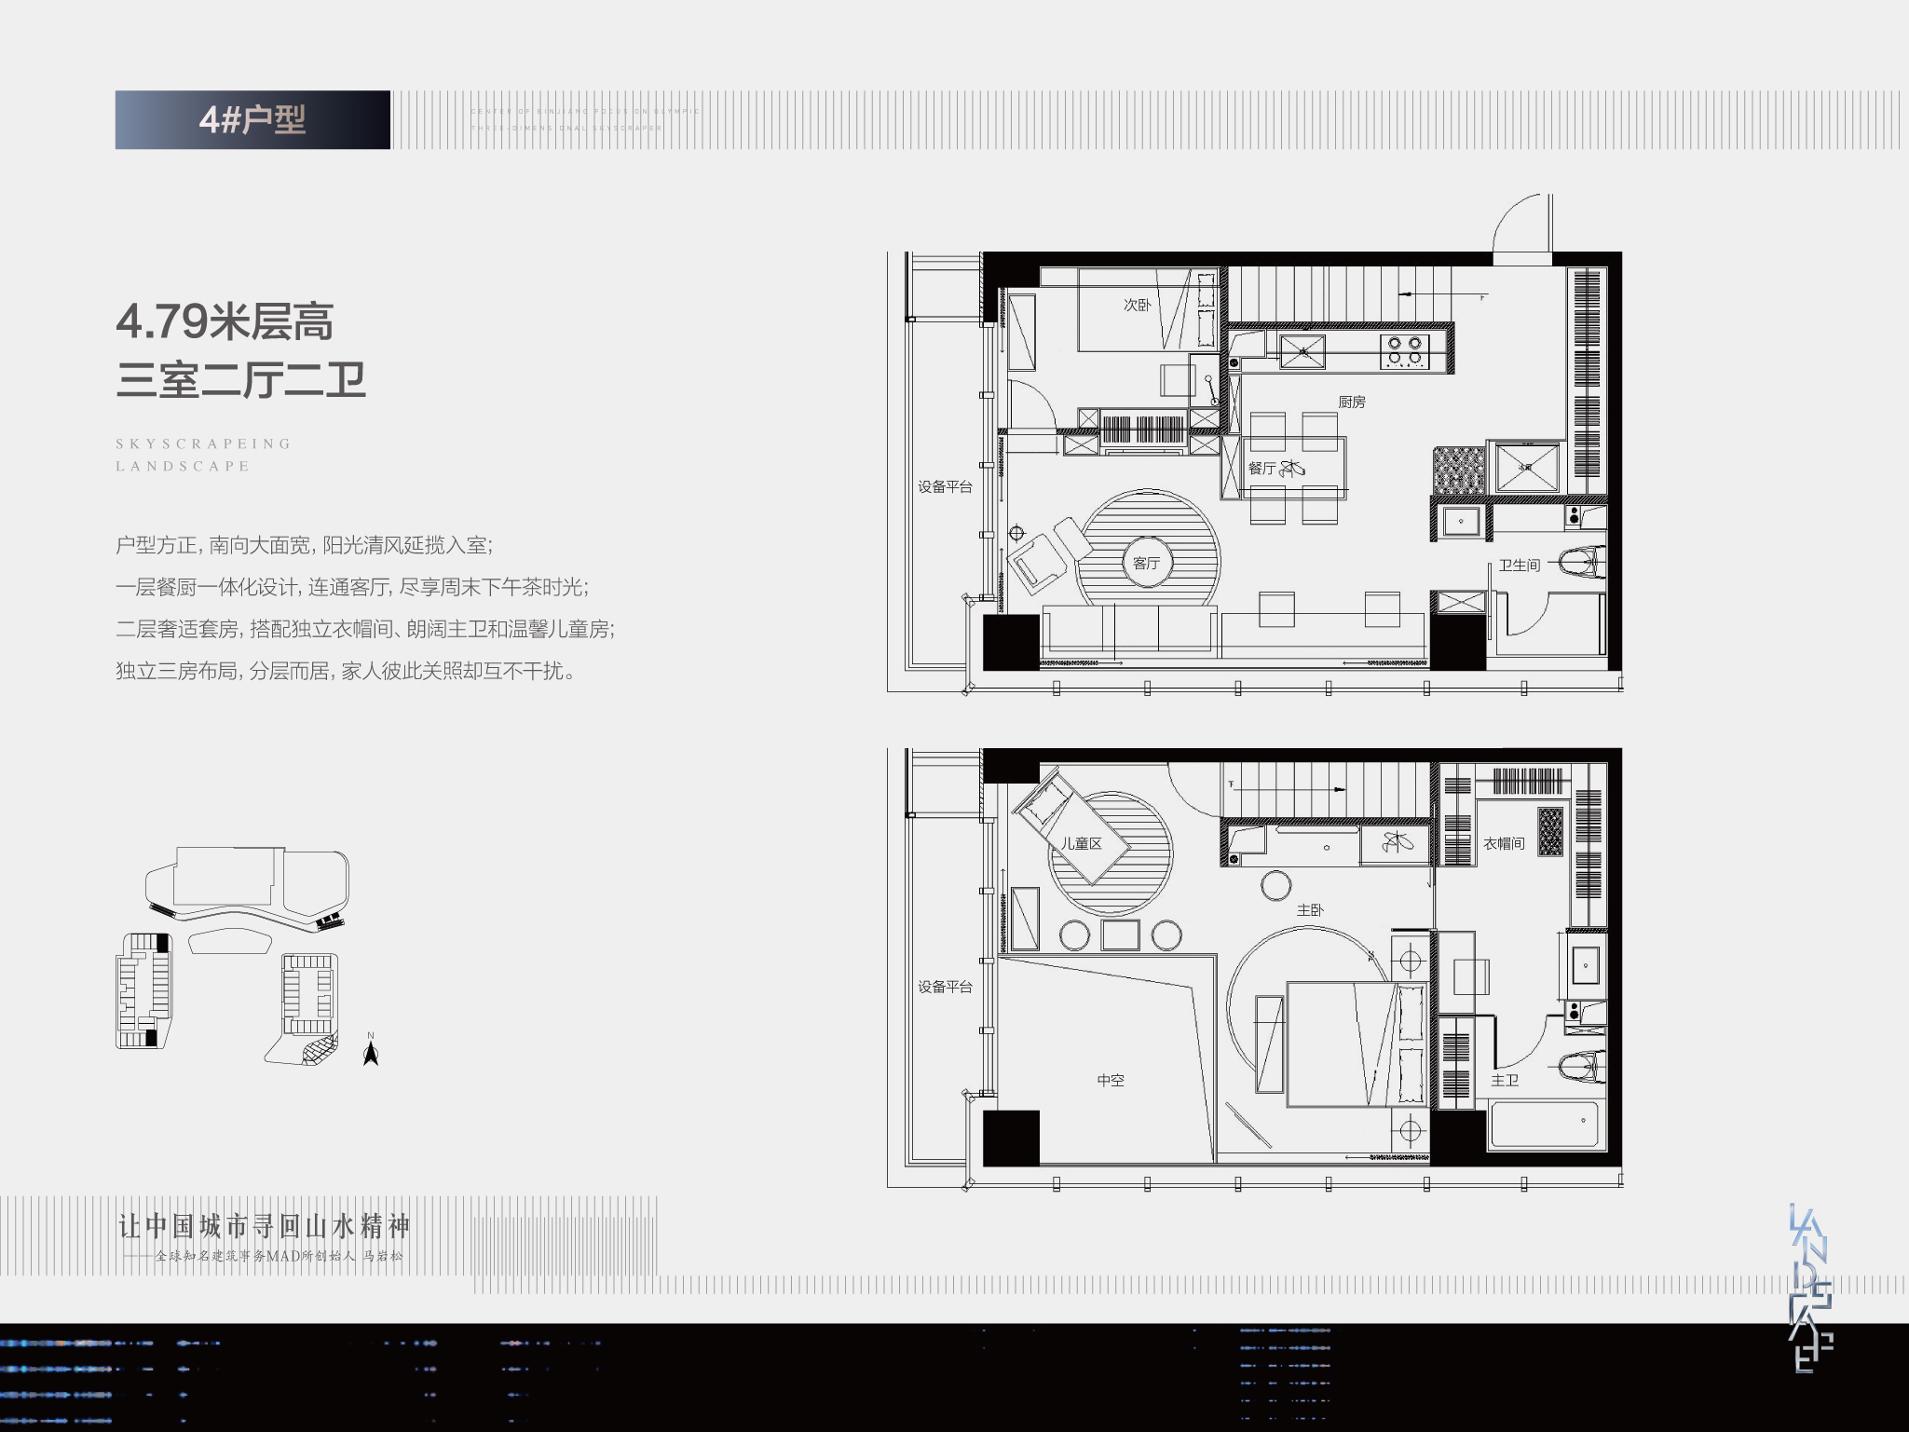Click the floor lamp symbol near armchair
The image size is (1909, 1432).
click(x=1016, y=534)
